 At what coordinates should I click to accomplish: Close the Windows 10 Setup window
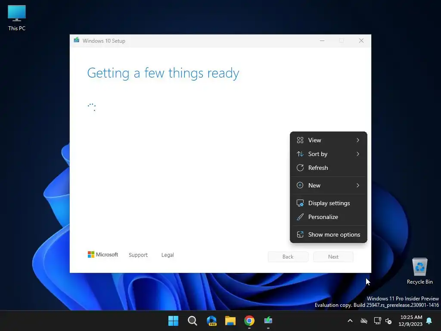tap(361, 41)
